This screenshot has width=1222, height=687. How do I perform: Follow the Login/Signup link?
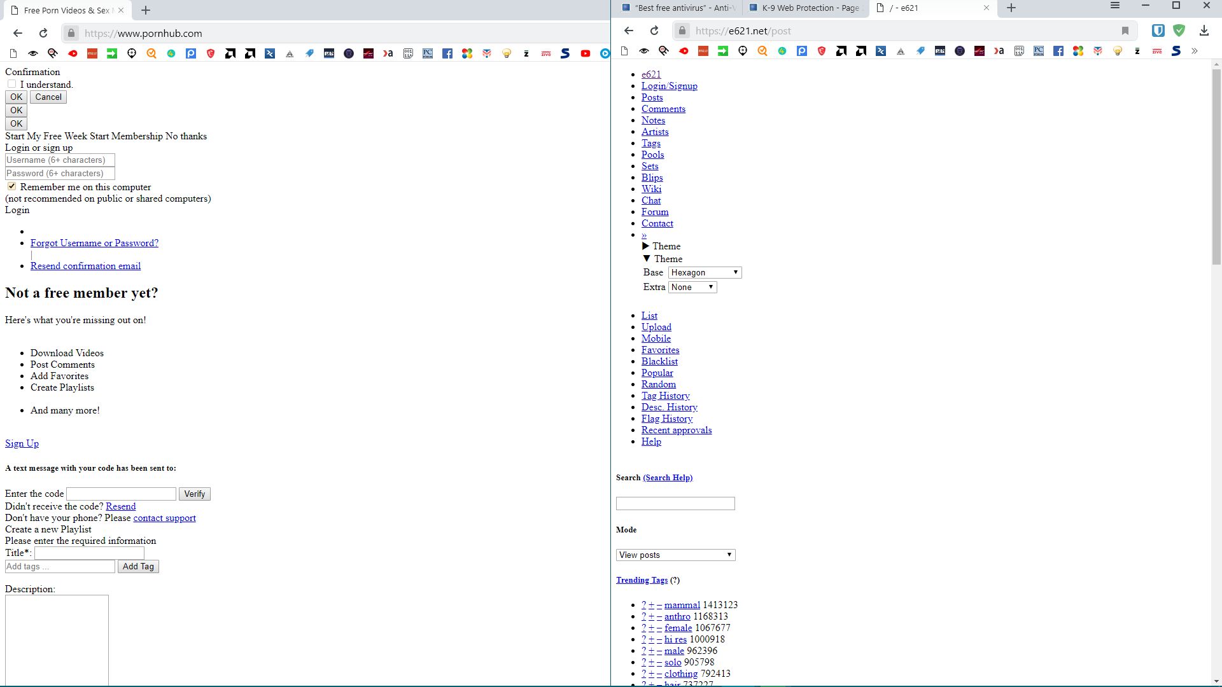click(x=669, y=86)
